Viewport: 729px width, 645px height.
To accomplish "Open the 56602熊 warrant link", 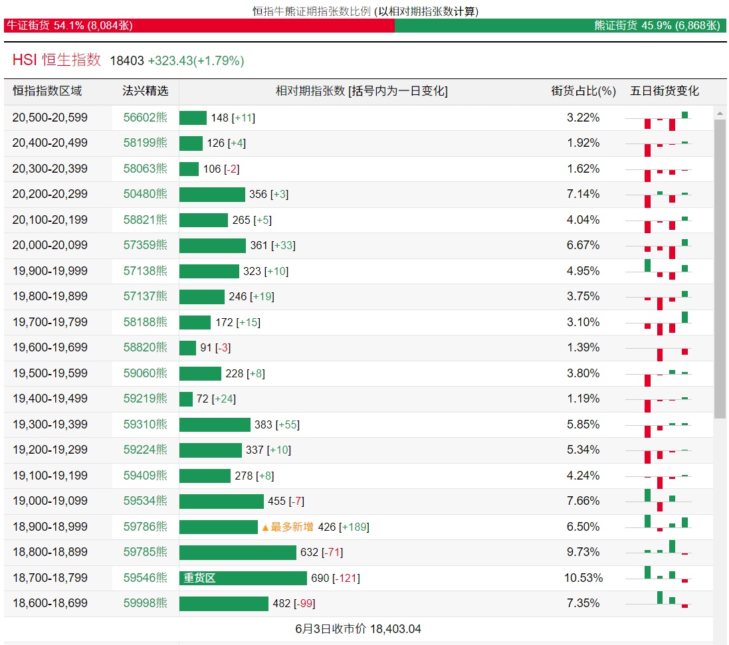I will coord(145,118).
